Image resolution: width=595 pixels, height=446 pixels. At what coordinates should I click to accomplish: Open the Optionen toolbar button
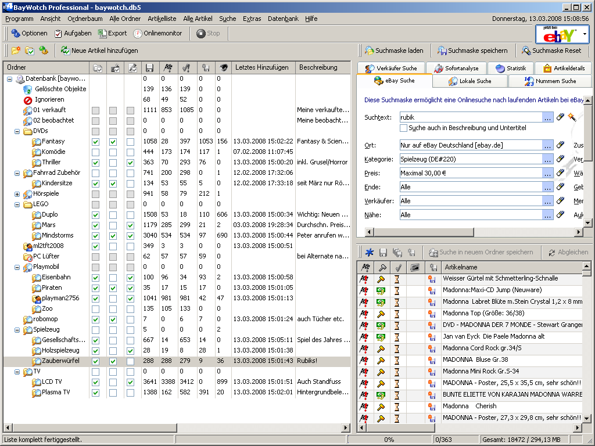click(29, 33)
